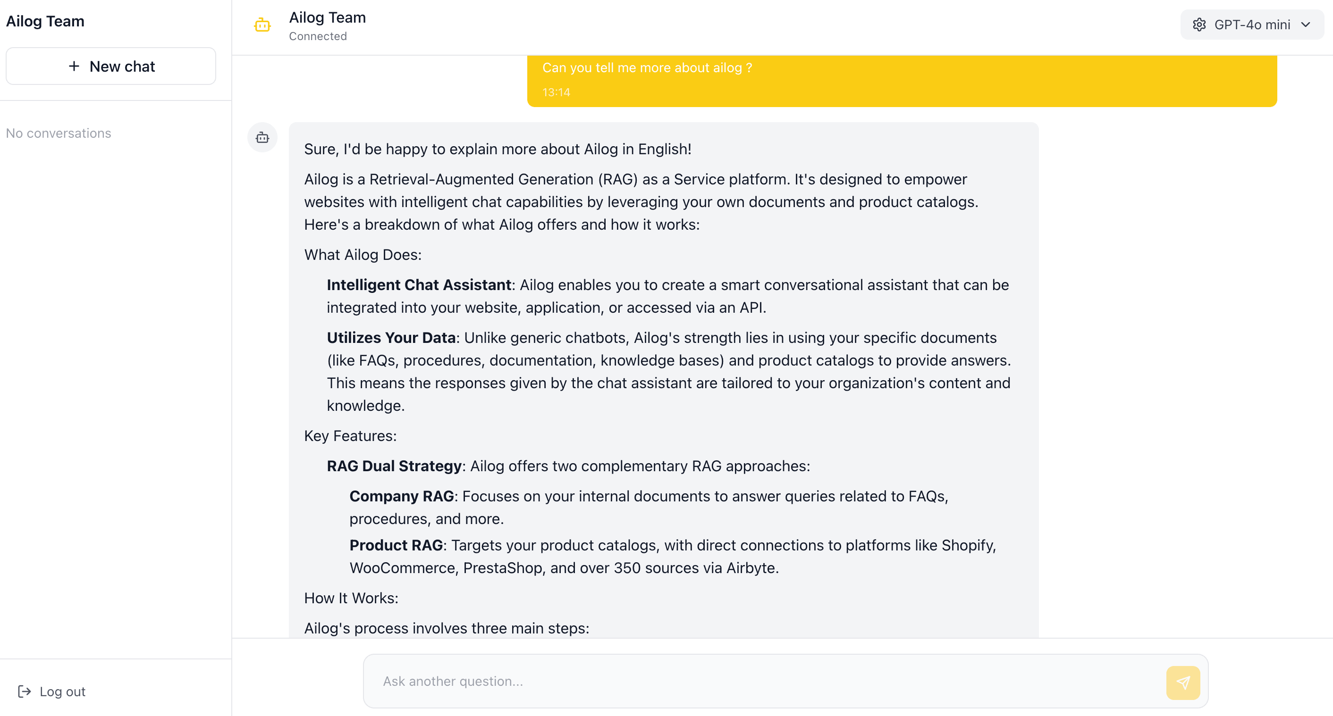Click the 13:14 timestamp on the user message
Viewport: 1333px width, 716px height.
click(x=556, y=92)
